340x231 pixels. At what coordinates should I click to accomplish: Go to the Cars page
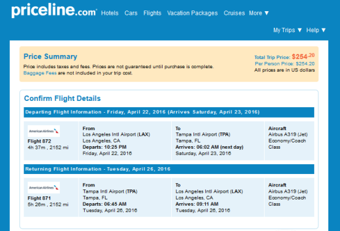(131, 13)
